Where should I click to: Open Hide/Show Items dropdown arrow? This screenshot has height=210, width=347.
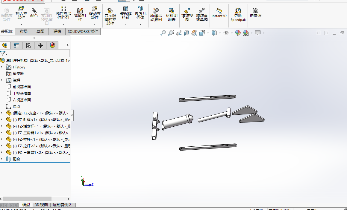(232, 33)
